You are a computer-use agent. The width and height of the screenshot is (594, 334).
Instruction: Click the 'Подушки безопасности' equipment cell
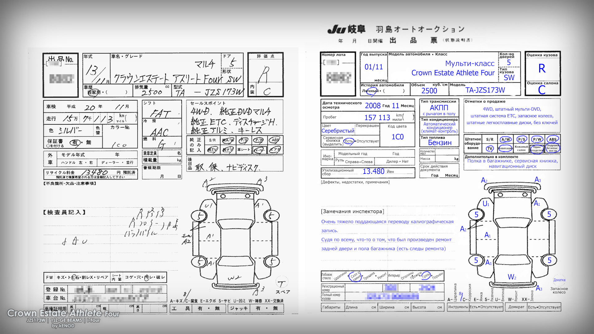553,148
